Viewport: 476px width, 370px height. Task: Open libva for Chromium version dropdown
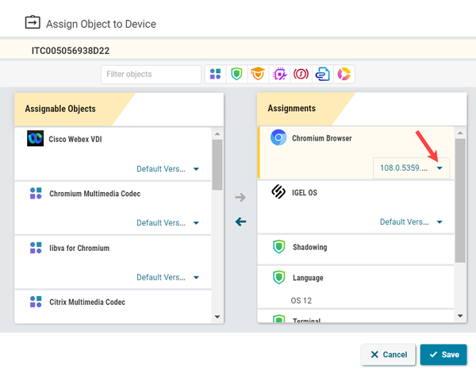click(x=167, y=277)
